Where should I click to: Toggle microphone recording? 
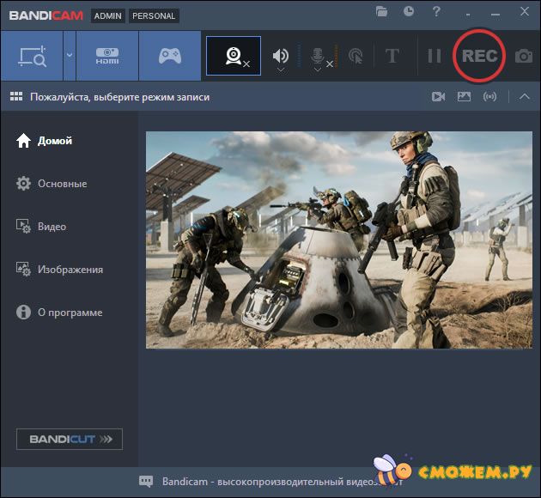(318, 56)
